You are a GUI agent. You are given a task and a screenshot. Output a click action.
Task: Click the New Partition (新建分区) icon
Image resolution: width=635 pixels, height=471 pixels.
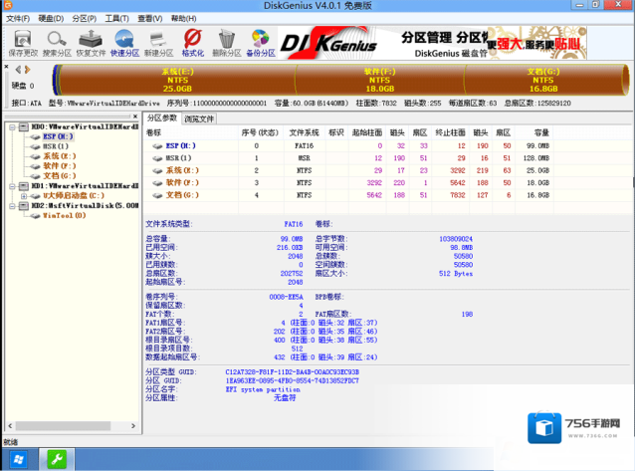click(159, 42)
